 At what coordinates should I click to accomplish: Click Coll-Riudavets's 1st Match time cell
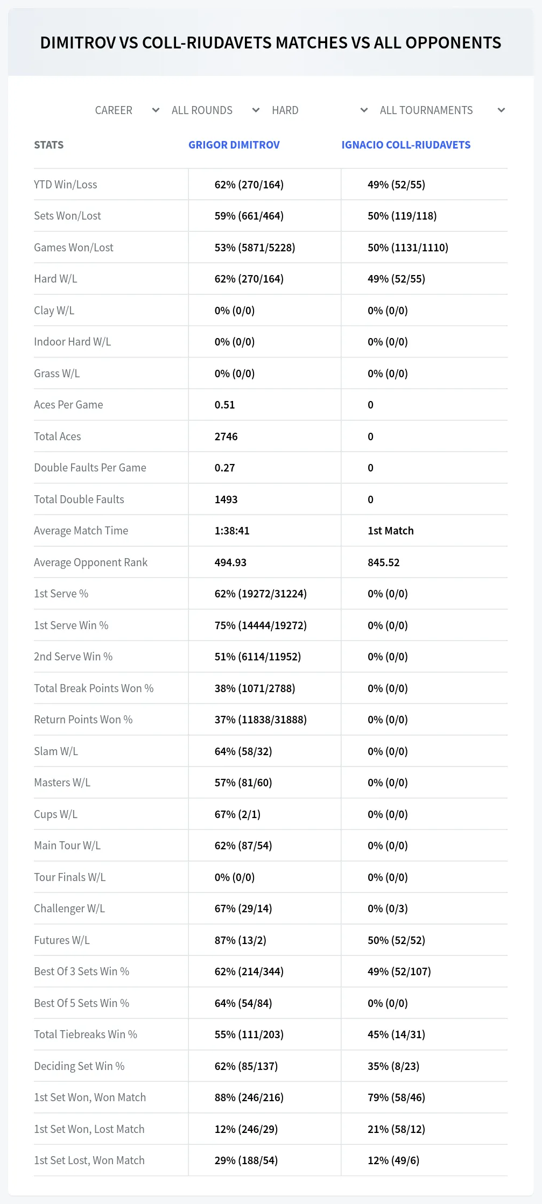click(x=391, y=531)
